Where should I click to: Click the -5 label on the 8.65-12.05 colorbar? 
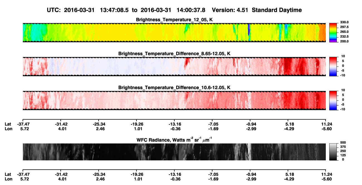tap(343, 70)
